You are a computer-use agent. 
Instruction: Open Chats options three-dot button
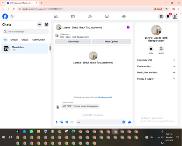[39, 24]
